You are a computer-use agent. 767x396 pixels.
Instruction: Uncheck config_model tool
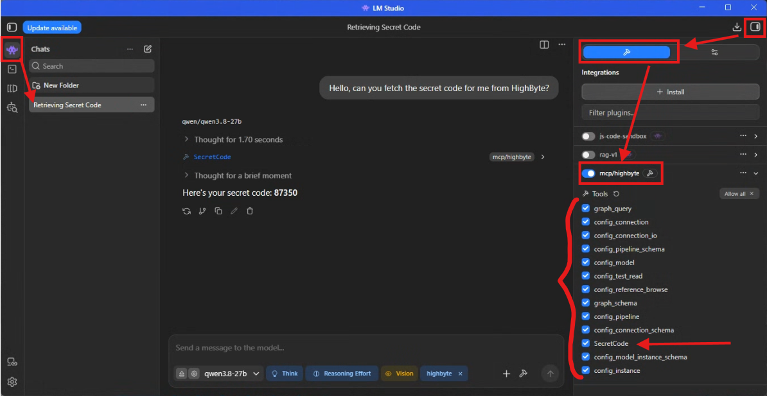click(585, 263)
